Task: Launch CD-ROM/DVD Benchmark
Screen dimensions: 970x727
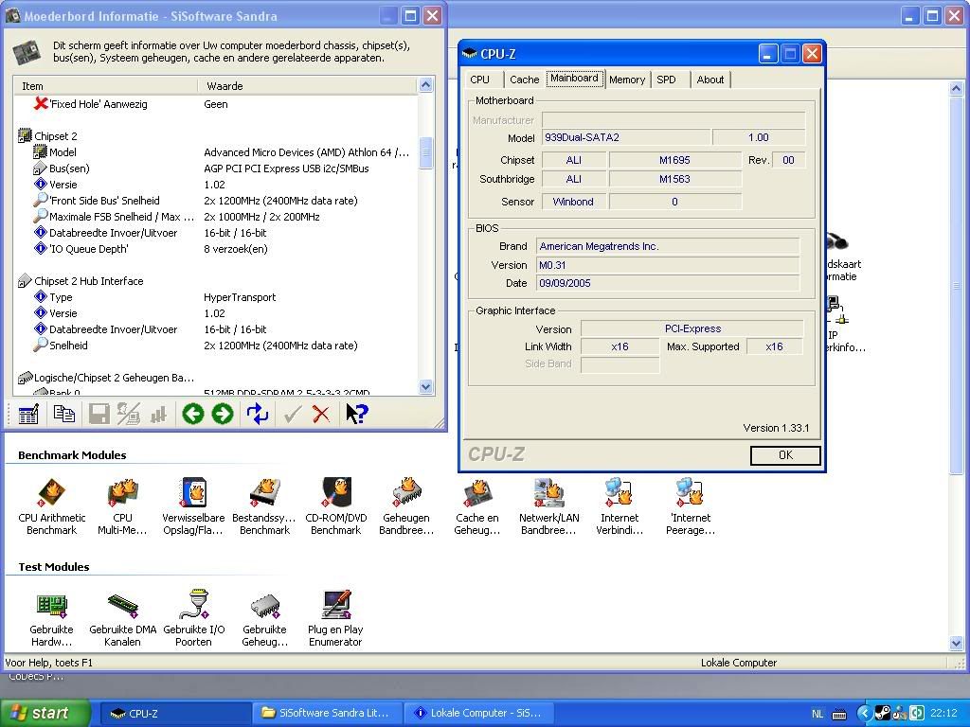Action: [336, 505]
